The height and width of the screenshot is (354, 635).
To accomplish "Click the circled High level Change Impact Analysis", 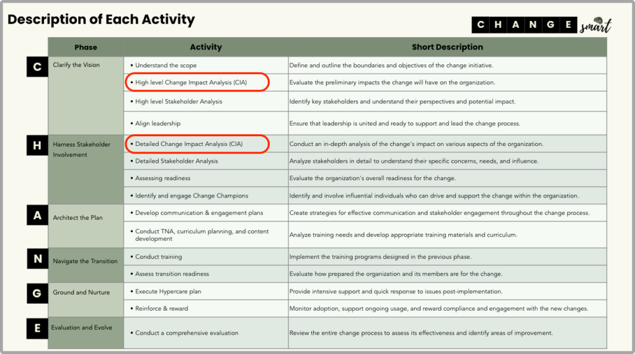I will 197,82.
